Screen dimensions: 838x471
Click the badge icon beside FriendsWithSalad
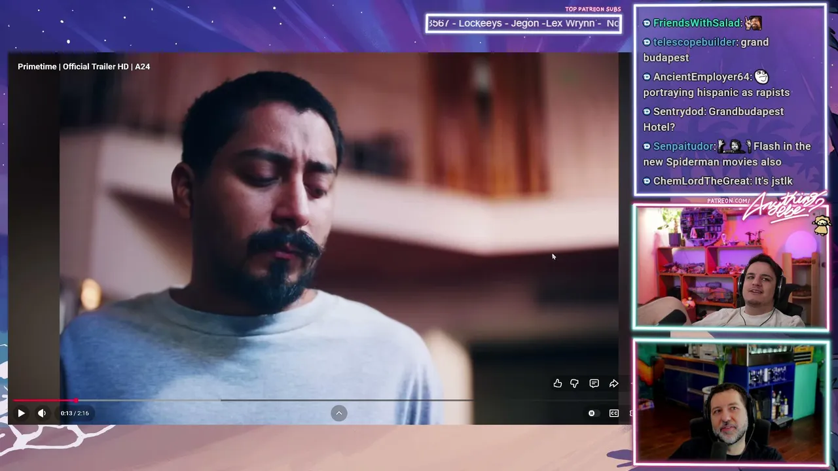647,23
